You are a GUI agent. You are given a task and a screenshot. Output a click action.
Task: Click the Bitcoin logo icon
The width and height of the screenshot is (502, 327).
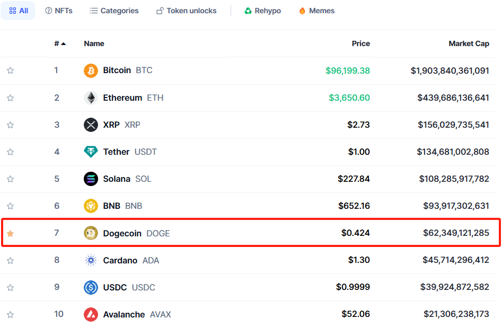click(x=91, y=70)
